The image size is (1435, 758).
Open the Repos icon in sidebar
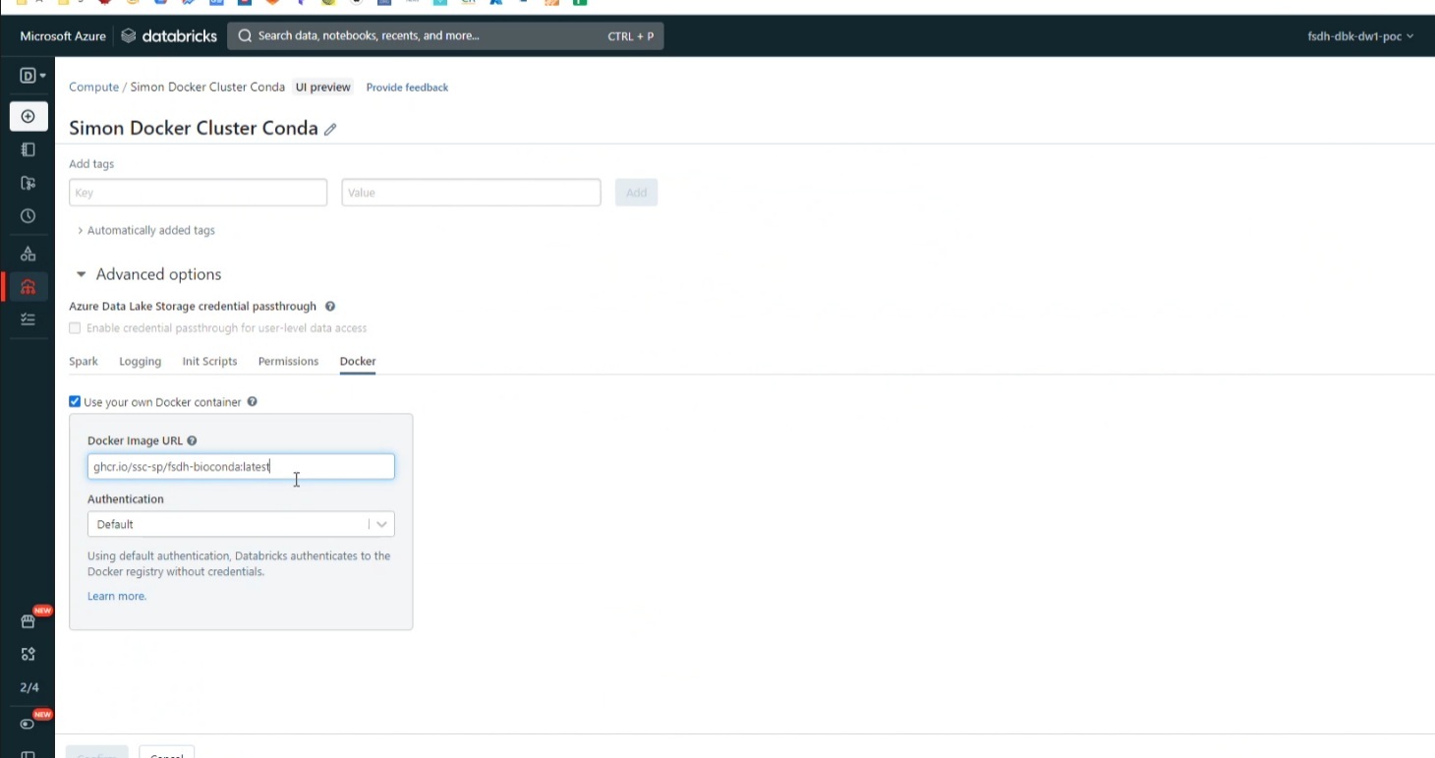[x=29, y=183]
